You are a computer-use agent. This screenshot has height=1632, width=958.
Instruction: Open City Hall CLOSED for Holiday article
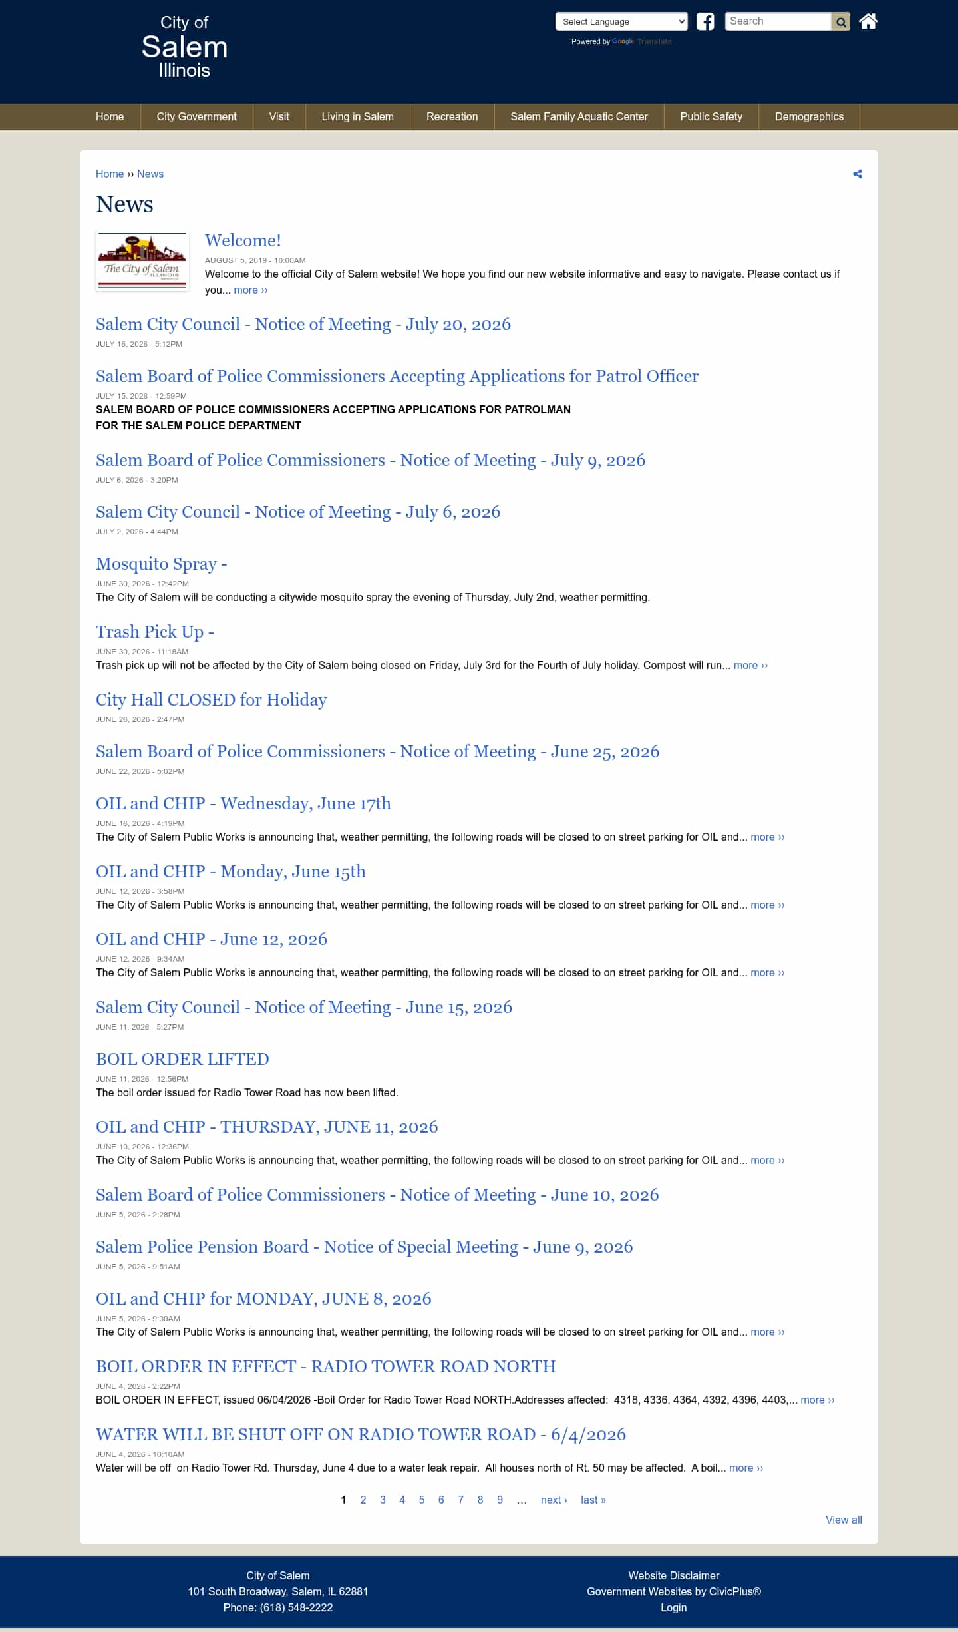[212, 700]
